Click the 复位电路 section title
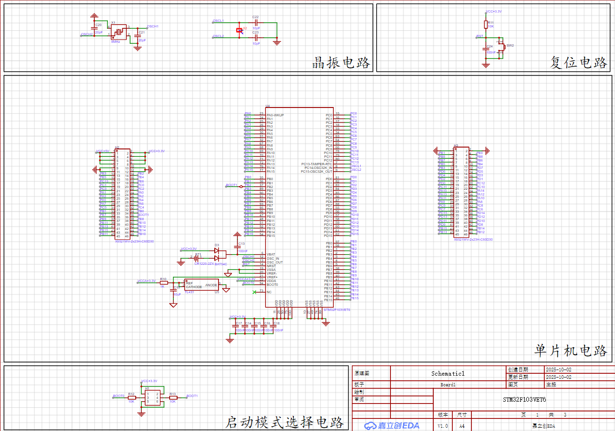This screenshot has width=615, height=431. (578, 62)
